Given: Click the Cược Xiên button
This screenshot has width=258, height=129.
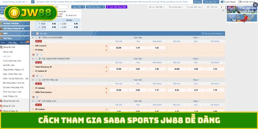Looking at the screenshot, I should tap(78, 7).
